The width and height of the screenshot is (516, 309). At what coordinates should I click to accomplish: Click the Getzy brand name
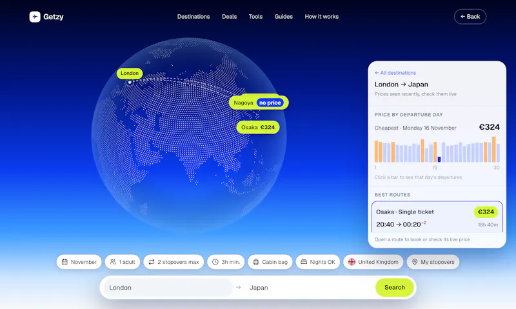pos(54,17)
